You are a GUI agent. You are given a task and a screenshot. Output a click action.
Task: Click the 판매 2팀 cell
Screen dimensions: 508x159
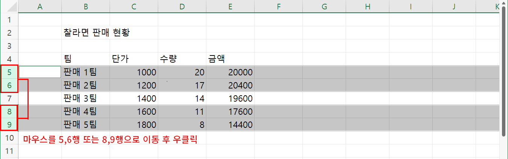(86, 85)
